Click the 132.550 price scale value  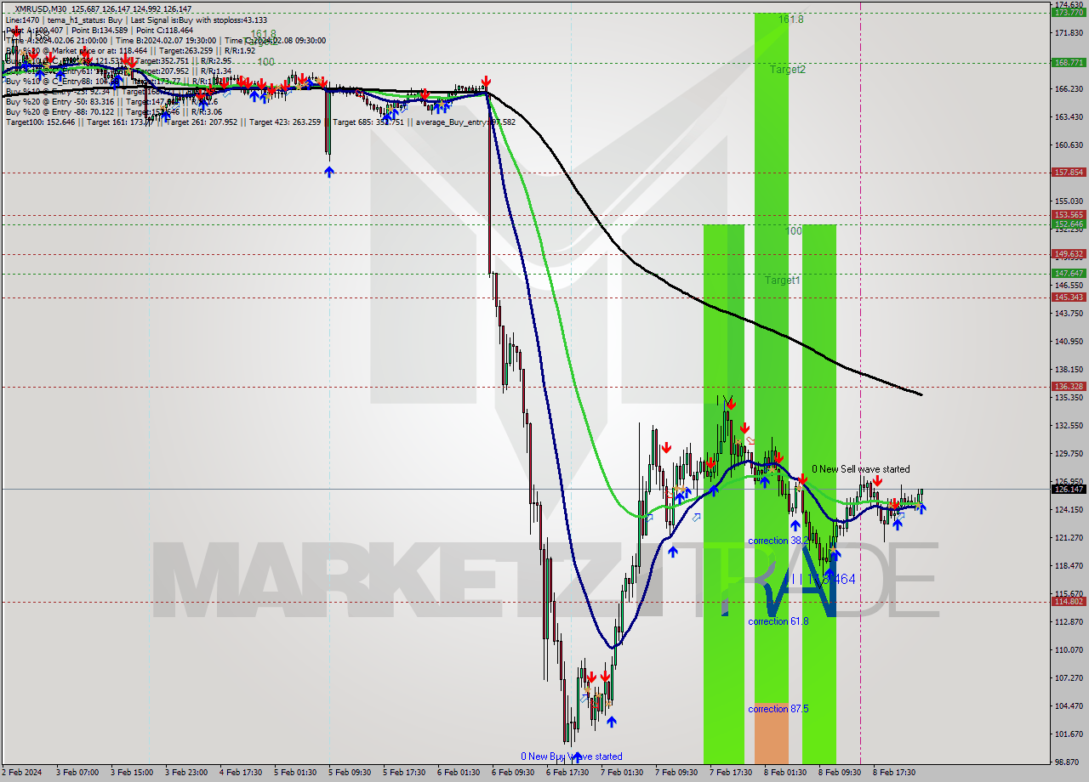pos(1069,426)
